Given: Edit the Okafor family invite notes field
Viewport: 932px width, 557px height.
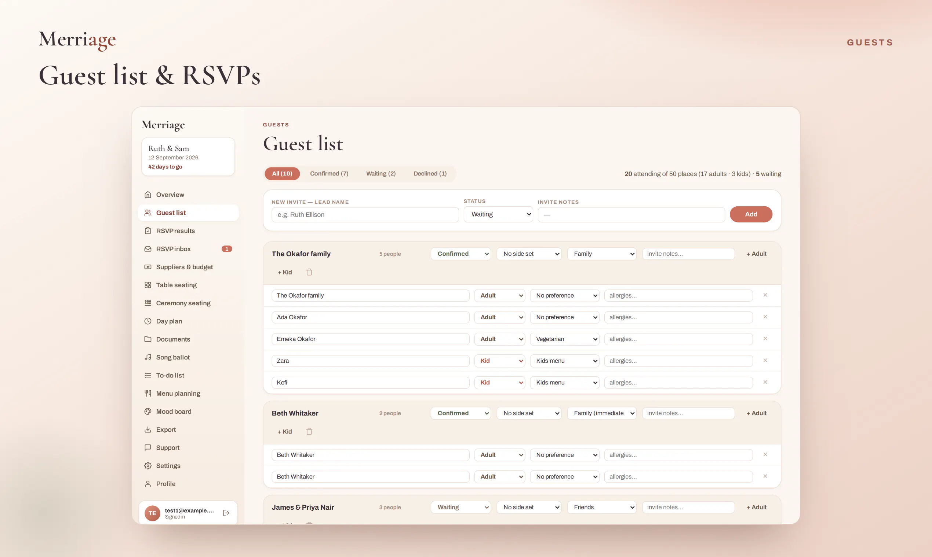Looking at the screenshot, I should pyautogui.click(x=688, y=254).
